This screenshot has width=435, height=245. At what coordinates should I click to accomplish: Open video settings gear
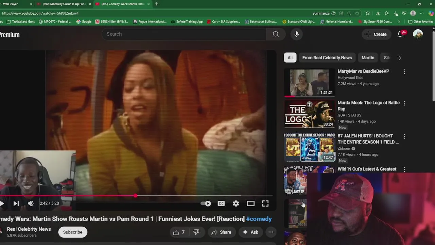point(236,203)
